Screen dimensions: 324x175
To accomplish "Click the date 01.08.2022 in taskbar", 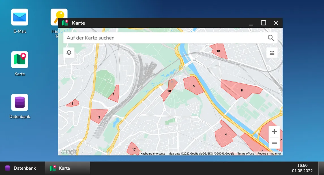I will (x=302, y=171).
